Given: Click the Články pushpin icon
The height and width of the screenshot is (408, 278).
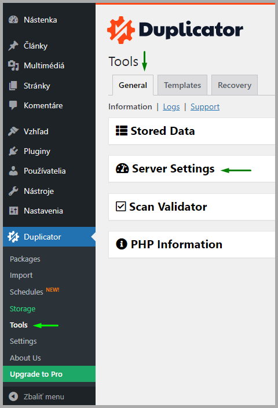Looking at the screenshot, I should coord(13,46).
